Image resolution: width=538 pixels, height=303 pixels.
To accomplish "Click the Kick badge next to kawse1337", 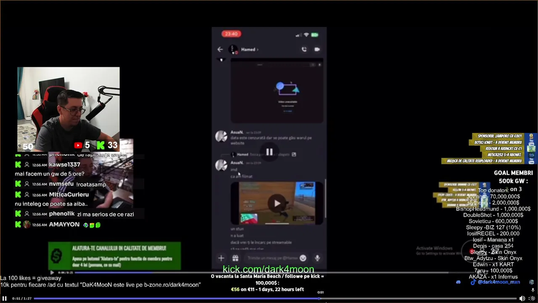I will click(x=18, y=165).
